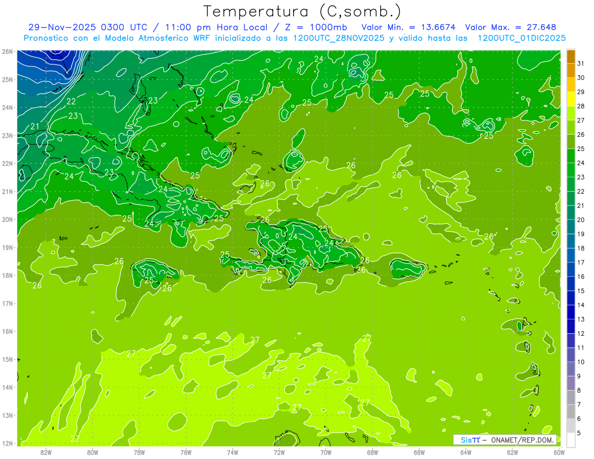
Task: Click the color legend value "19"
Action: 581,234
